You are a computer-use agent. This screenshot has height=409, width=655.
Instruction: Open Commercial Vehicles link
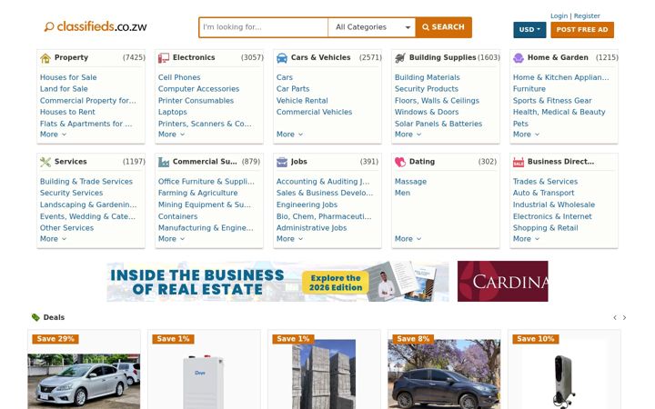coord(314,112)
